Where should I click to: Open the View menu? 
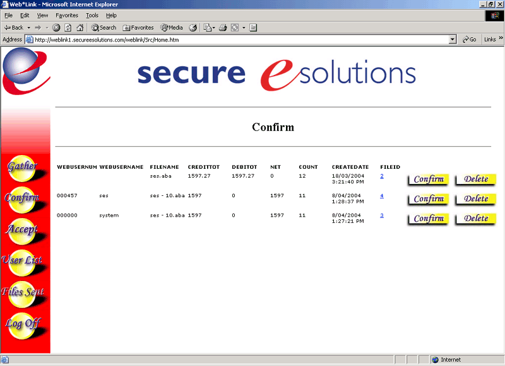(x=42, y=15)
